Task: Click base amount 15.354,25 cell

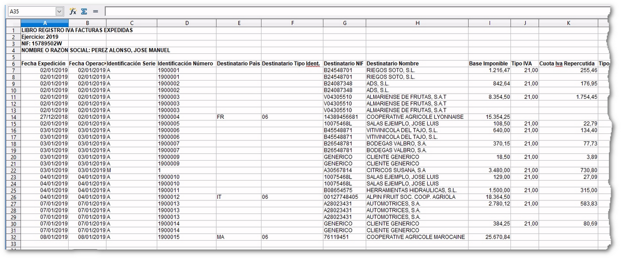Action: (x=489, y=117)
